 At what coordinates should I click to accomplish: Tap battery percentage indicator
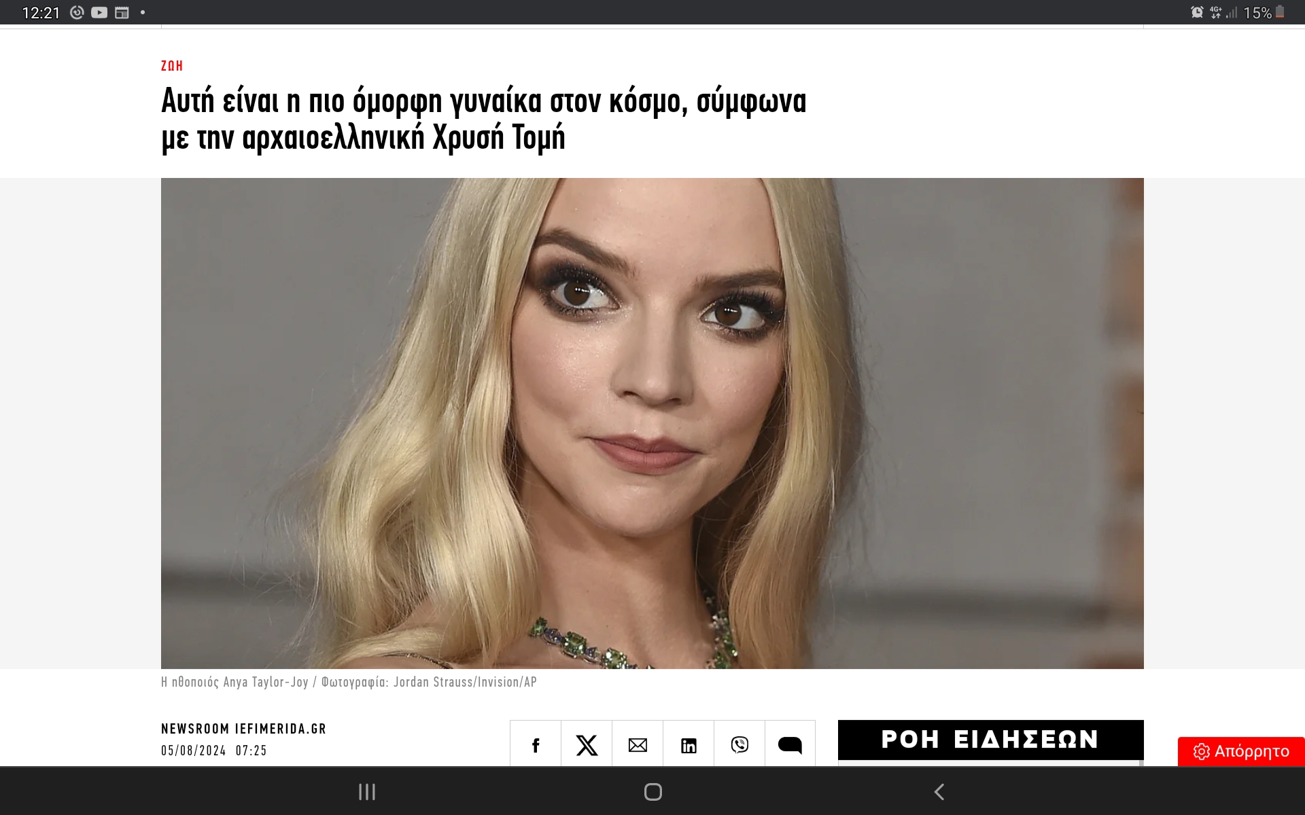click(1257, 13)
